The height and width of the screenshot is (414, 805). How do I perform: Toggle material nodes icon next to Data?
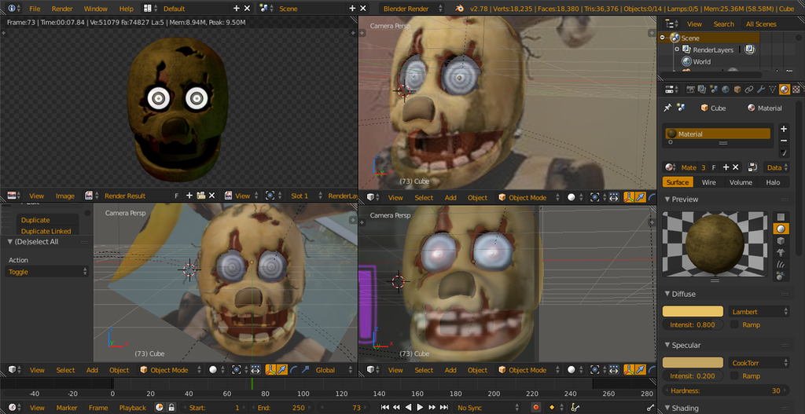[x=752, y=167]
